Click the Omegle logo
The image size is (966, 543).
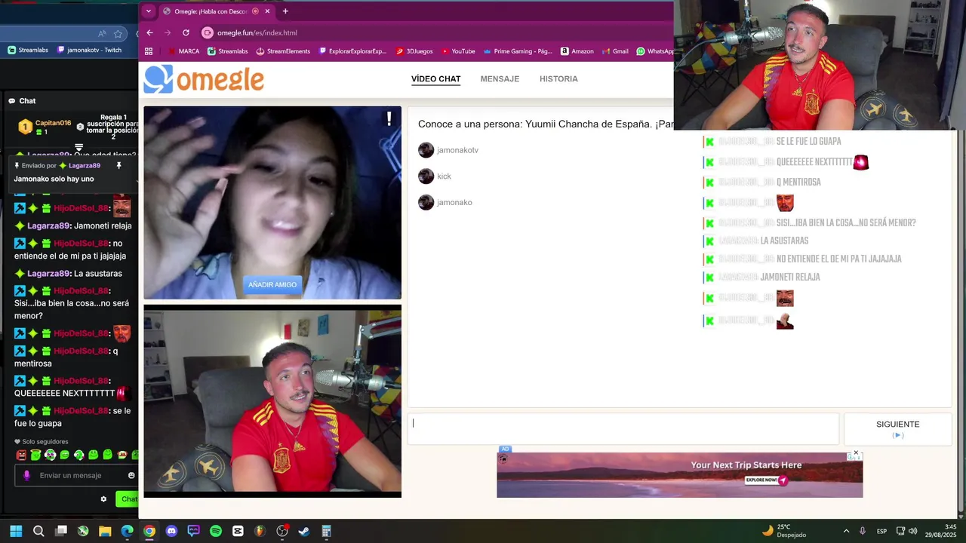click(204, 79)
